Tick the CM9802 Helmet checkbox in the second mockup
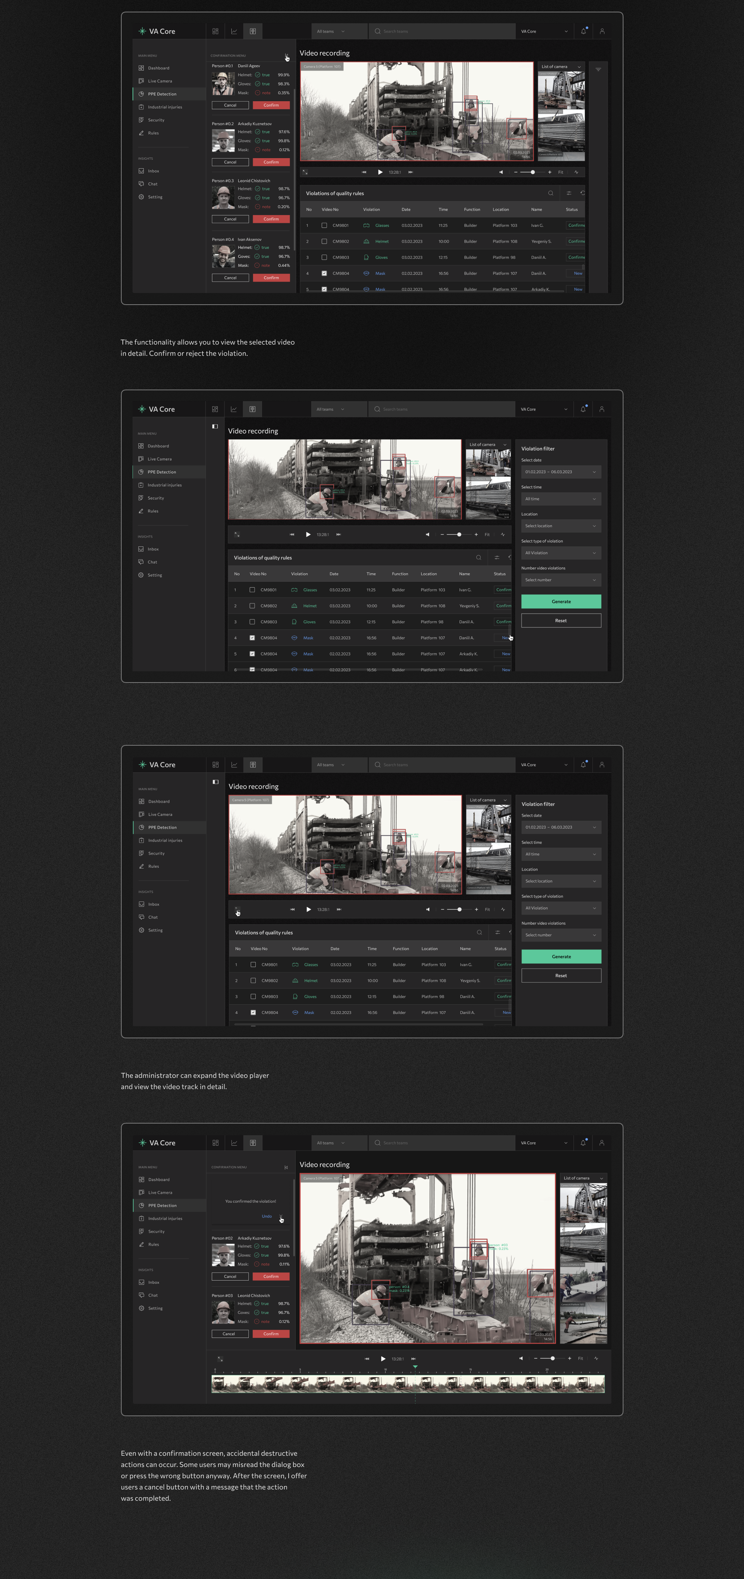 (x=252, y=606)
